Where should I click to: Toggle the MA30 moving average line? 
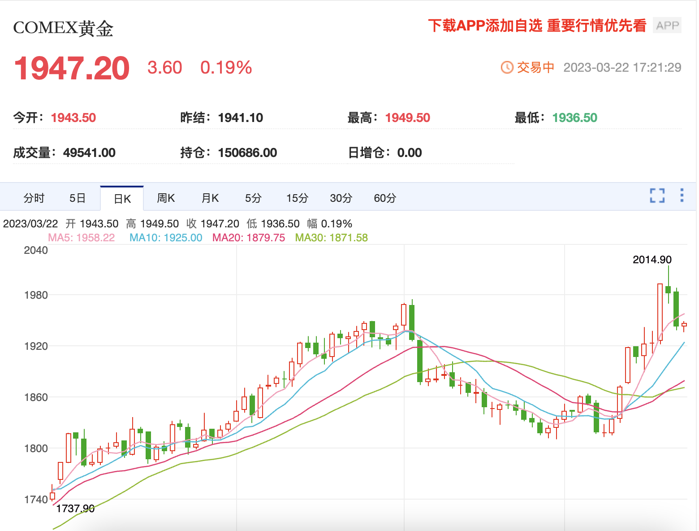(x=331, y=238)
